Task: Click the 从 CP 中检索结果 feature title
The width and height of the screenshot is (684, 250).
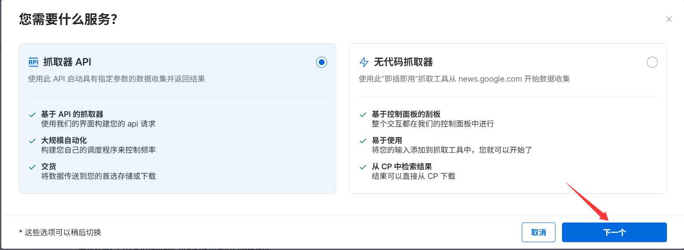Action: (x=402, y=167)
